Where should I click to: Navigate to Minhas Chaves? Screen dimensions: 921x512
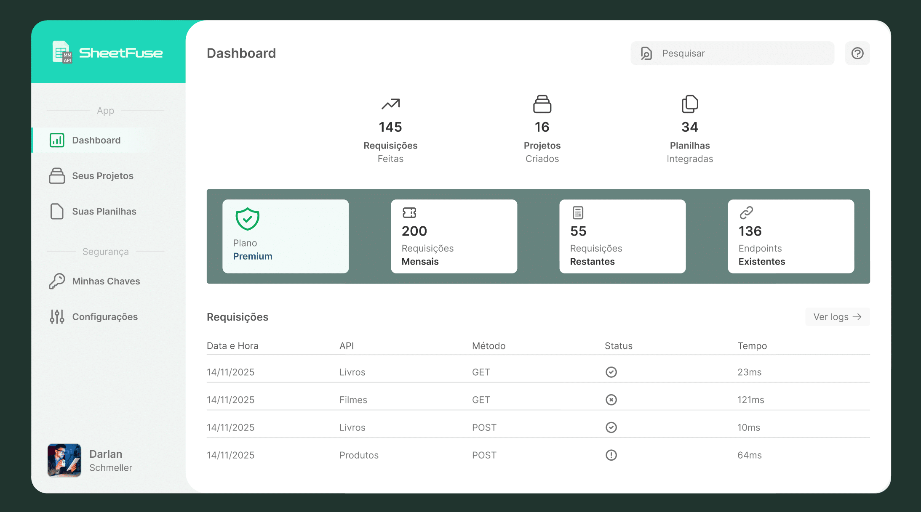point(106,281)
